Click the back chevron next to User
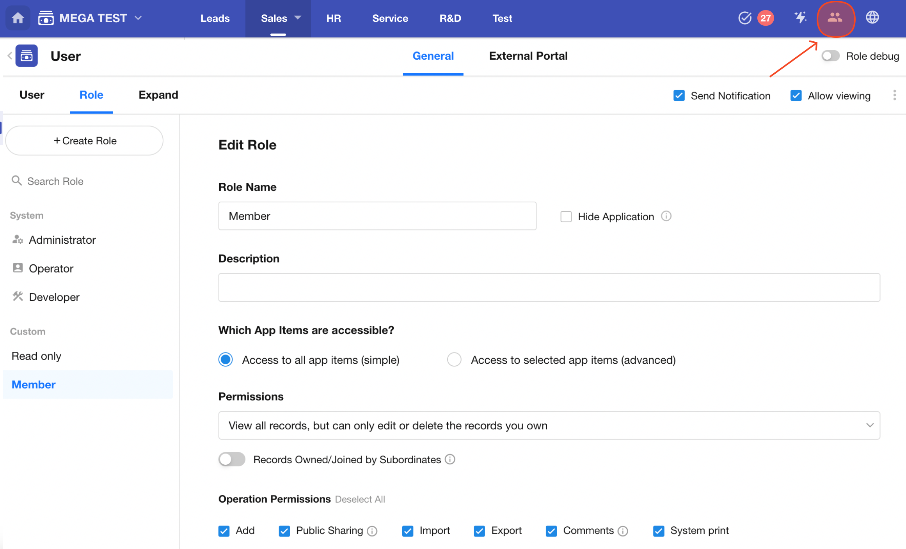The image size is (906, 549). [10, 56]
